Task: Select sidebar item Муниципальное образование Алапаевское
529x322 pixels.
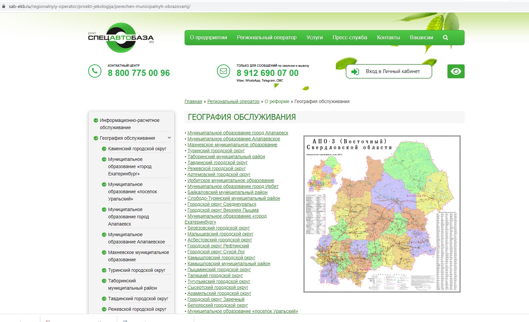Action: (x=136, y=238)
